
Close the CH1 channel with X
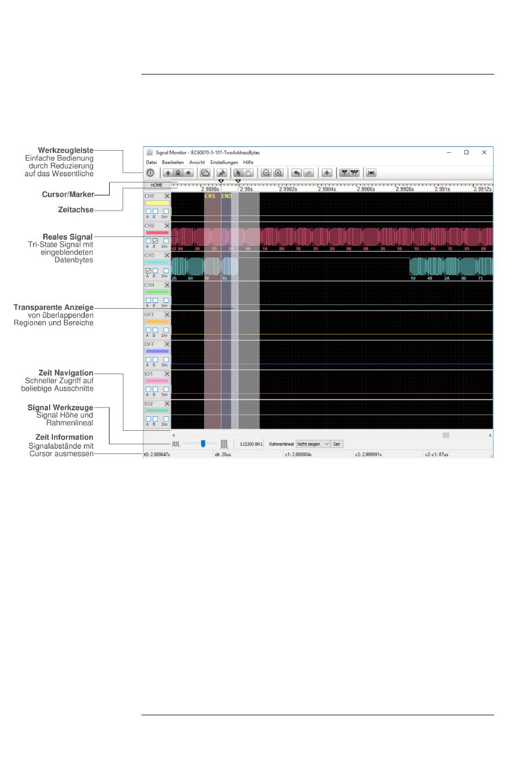[x=167, y=196]
